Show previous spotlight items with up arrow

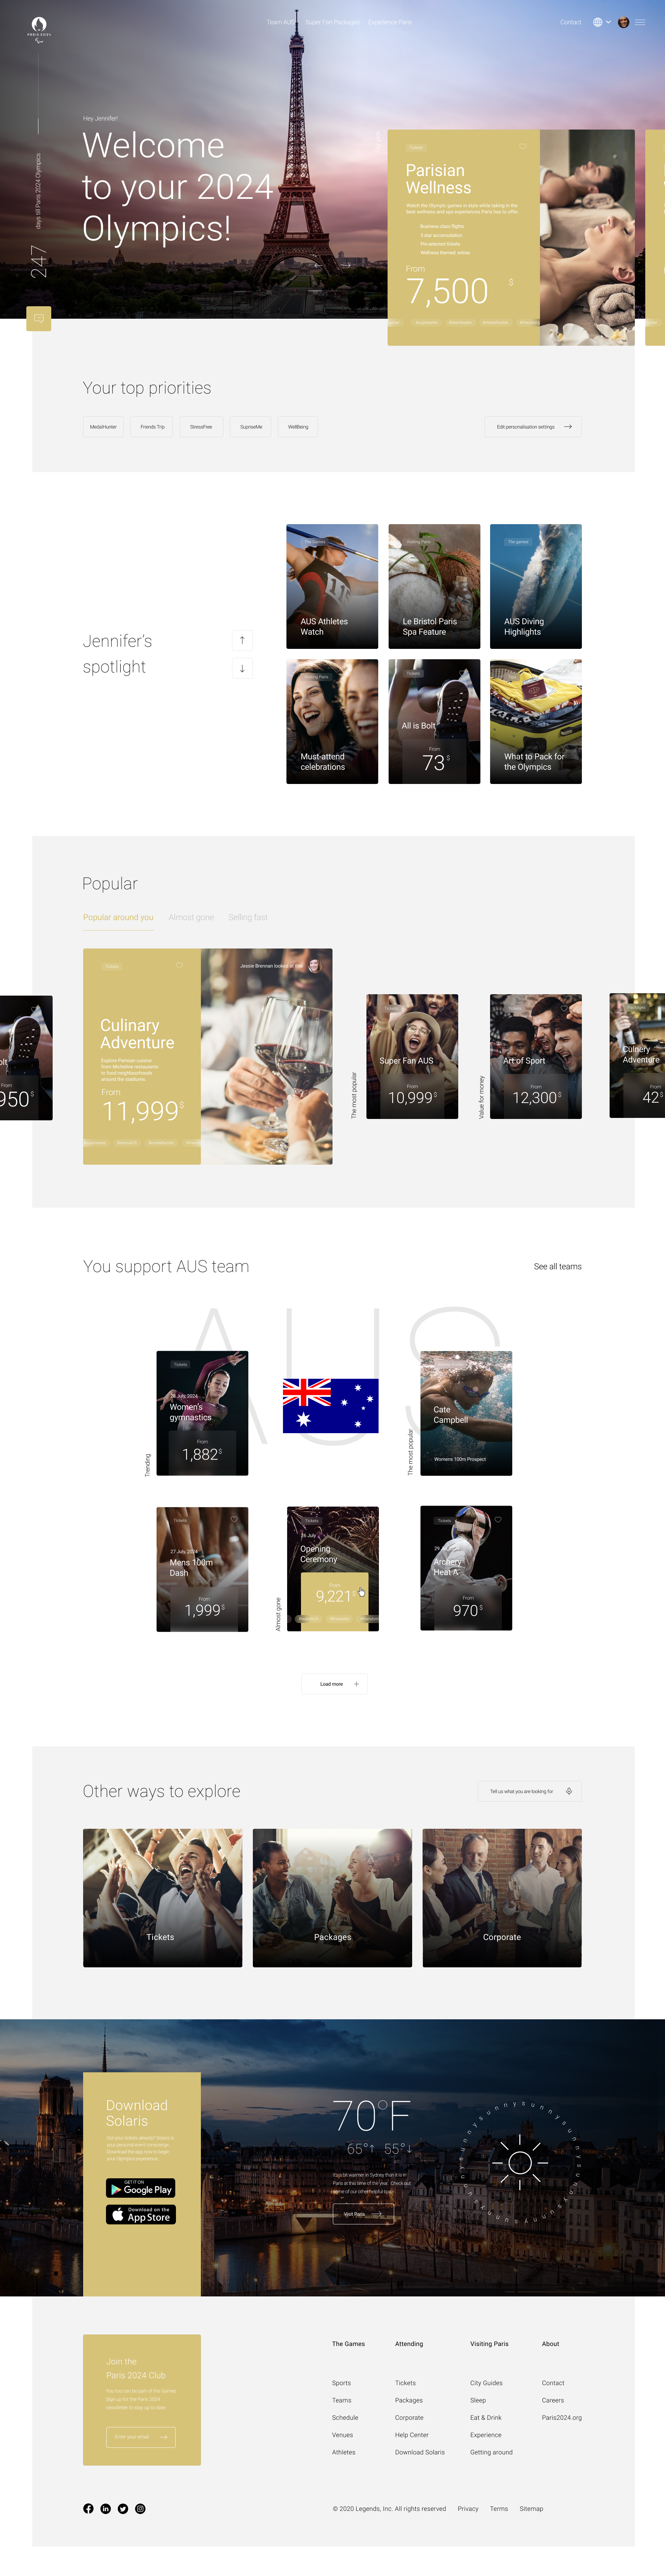click(242, 640)
